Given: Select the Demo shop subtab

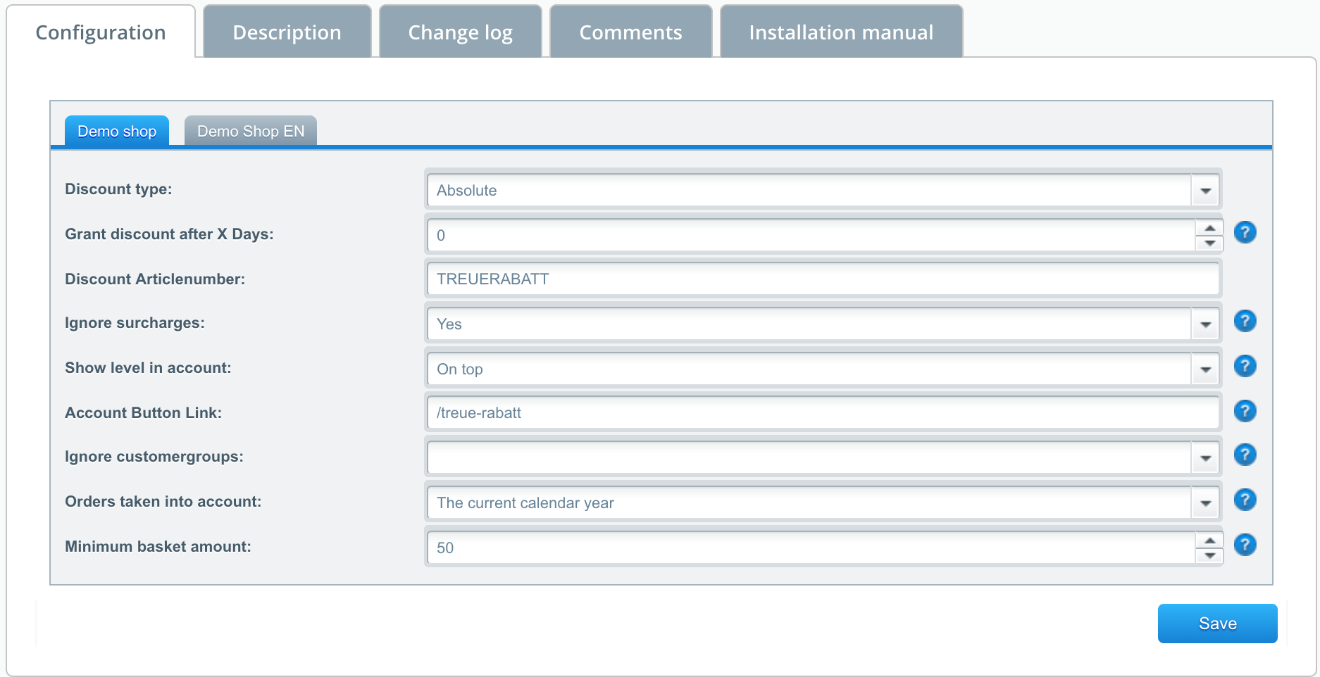Looking at the screenshot, I should 117,131.
